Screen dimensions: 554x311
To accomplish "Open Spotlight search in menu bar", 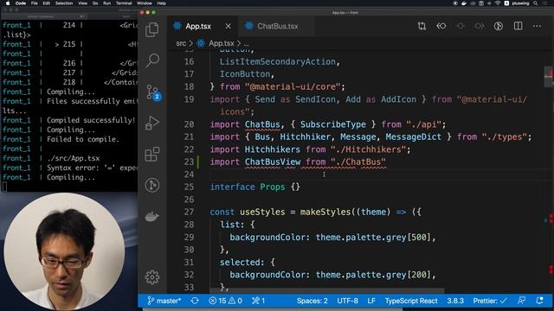I will (536, 3).
